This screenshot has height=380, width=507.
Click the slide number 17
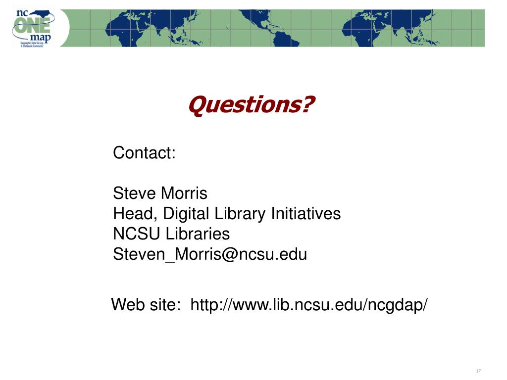[x=478, y=371]
